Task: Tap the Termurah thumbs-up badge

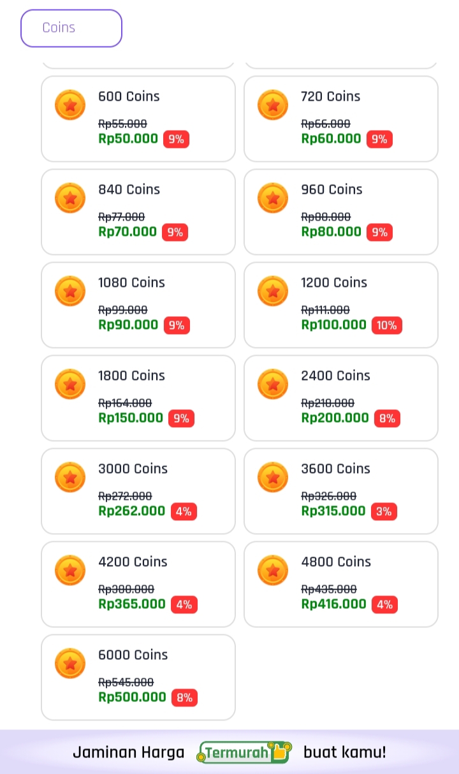Action: pos(244,752)
